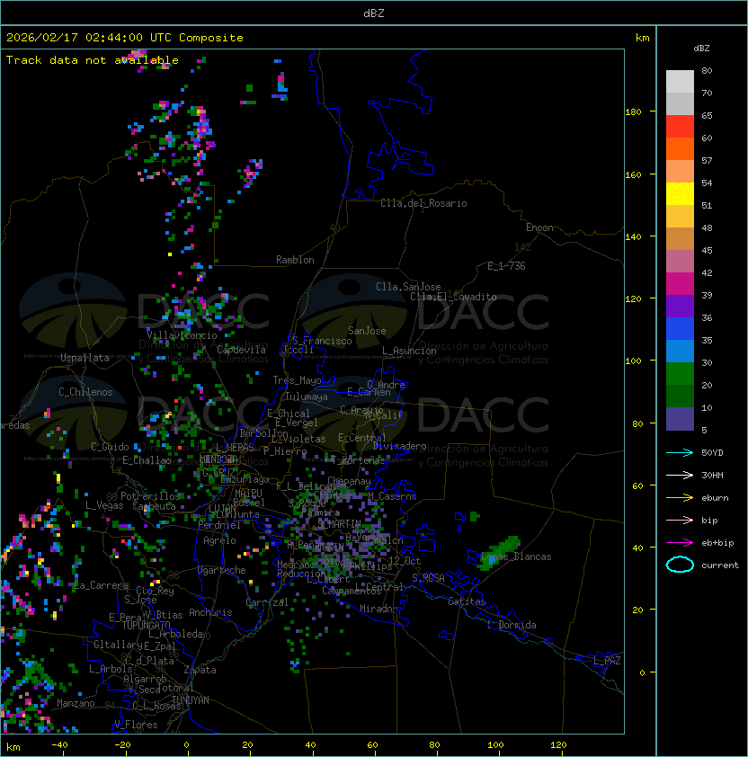
Task: Click the '180' tick on vertical axis
Action: [633, 112]
